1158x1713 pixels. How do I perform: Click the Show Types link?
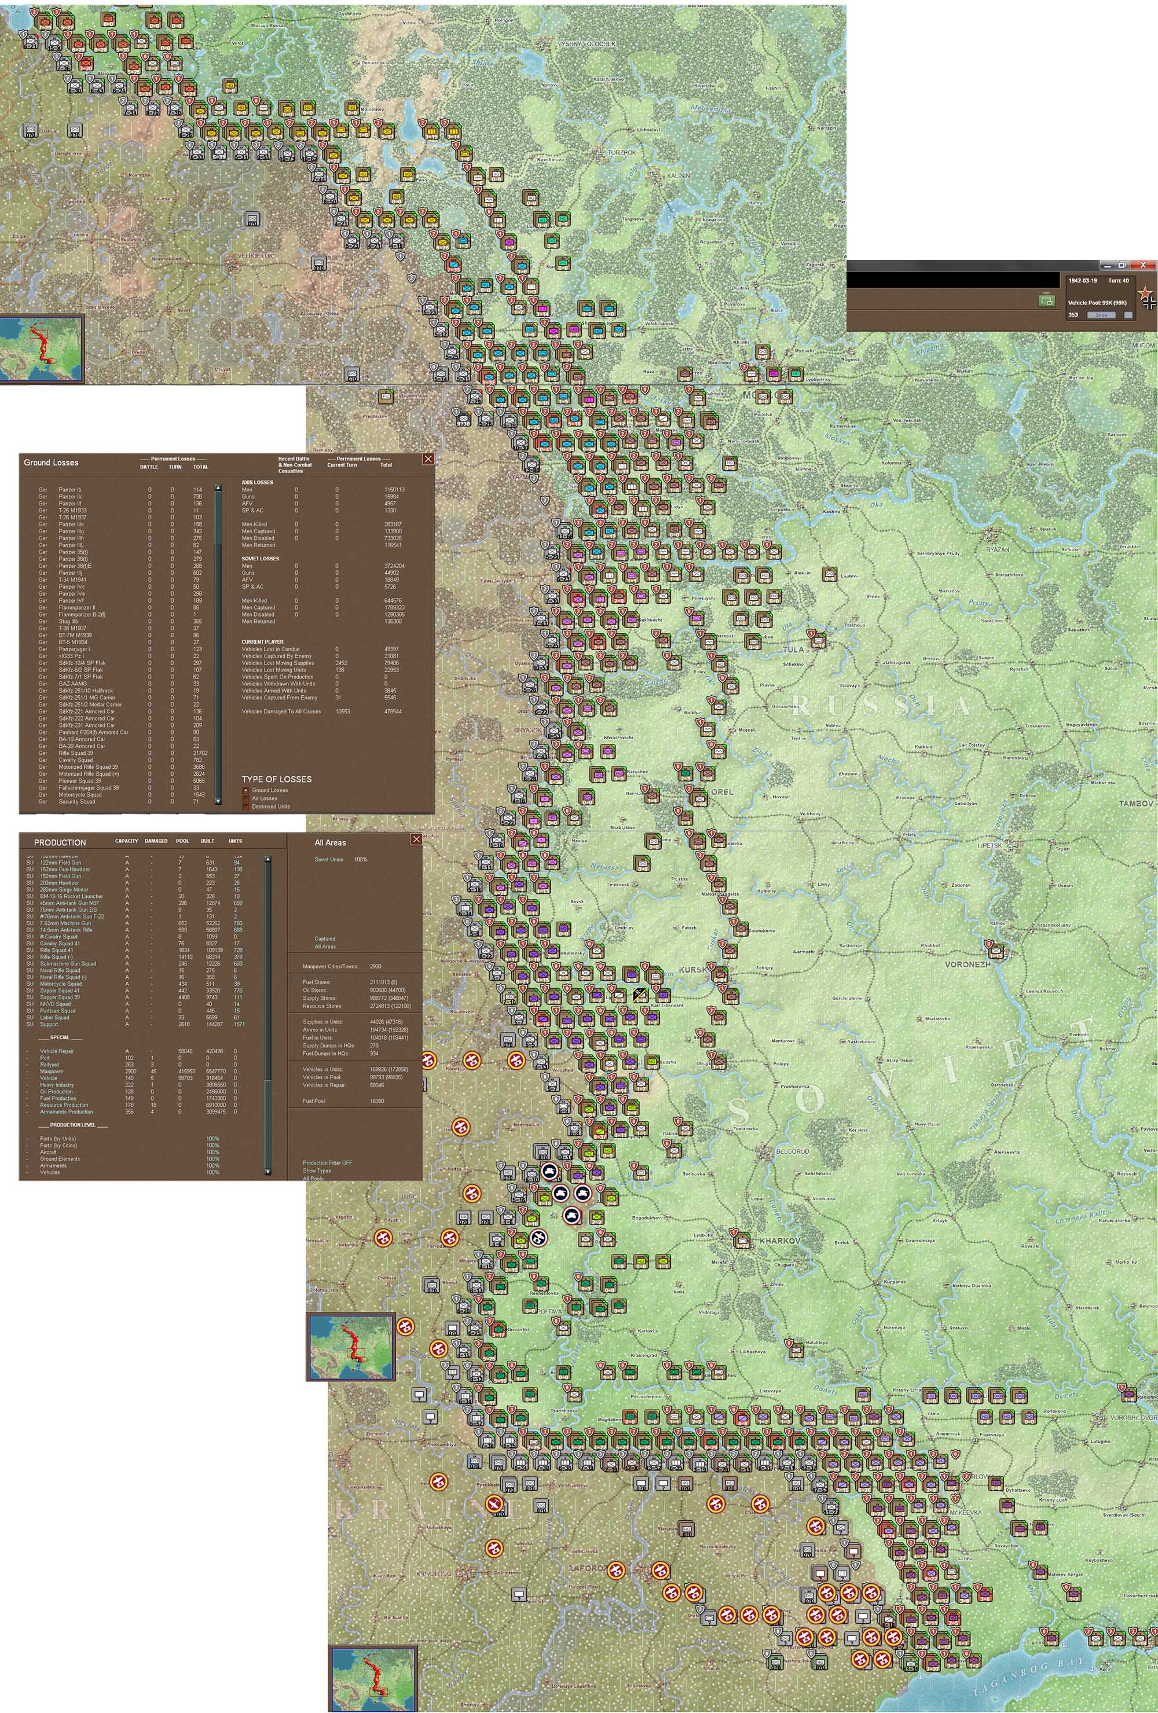(x=317, y=1171)
